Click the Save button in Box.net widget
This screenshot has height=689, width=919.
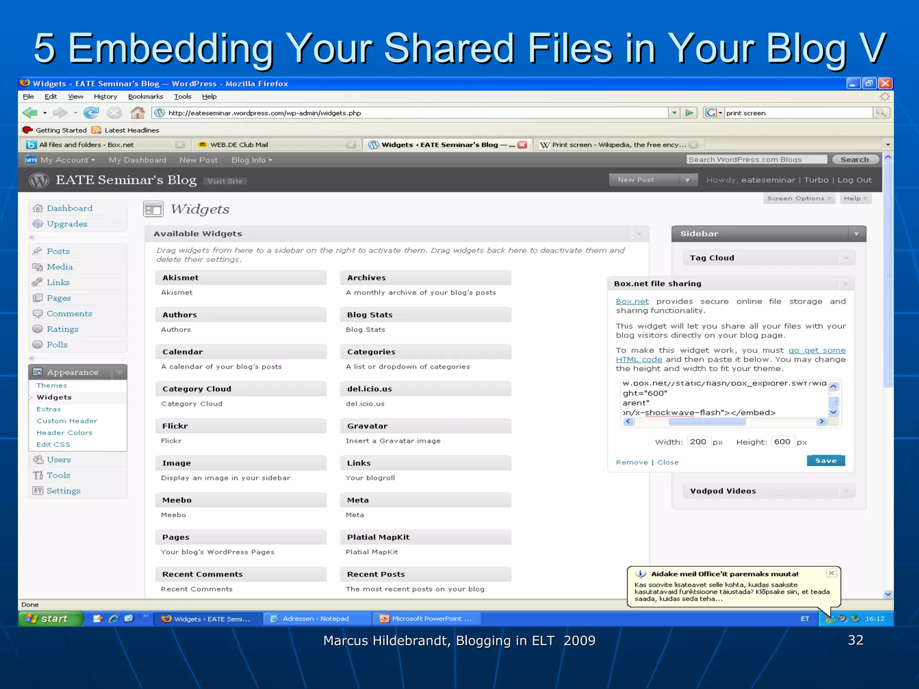point(826,461)
